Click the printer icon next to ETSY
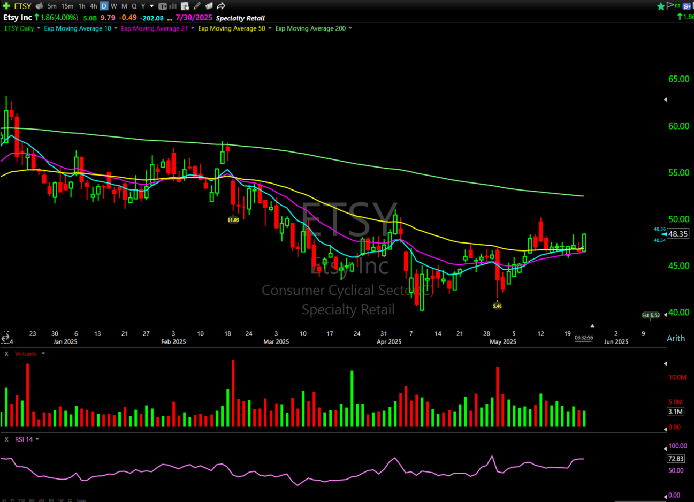 coord(39,6)
